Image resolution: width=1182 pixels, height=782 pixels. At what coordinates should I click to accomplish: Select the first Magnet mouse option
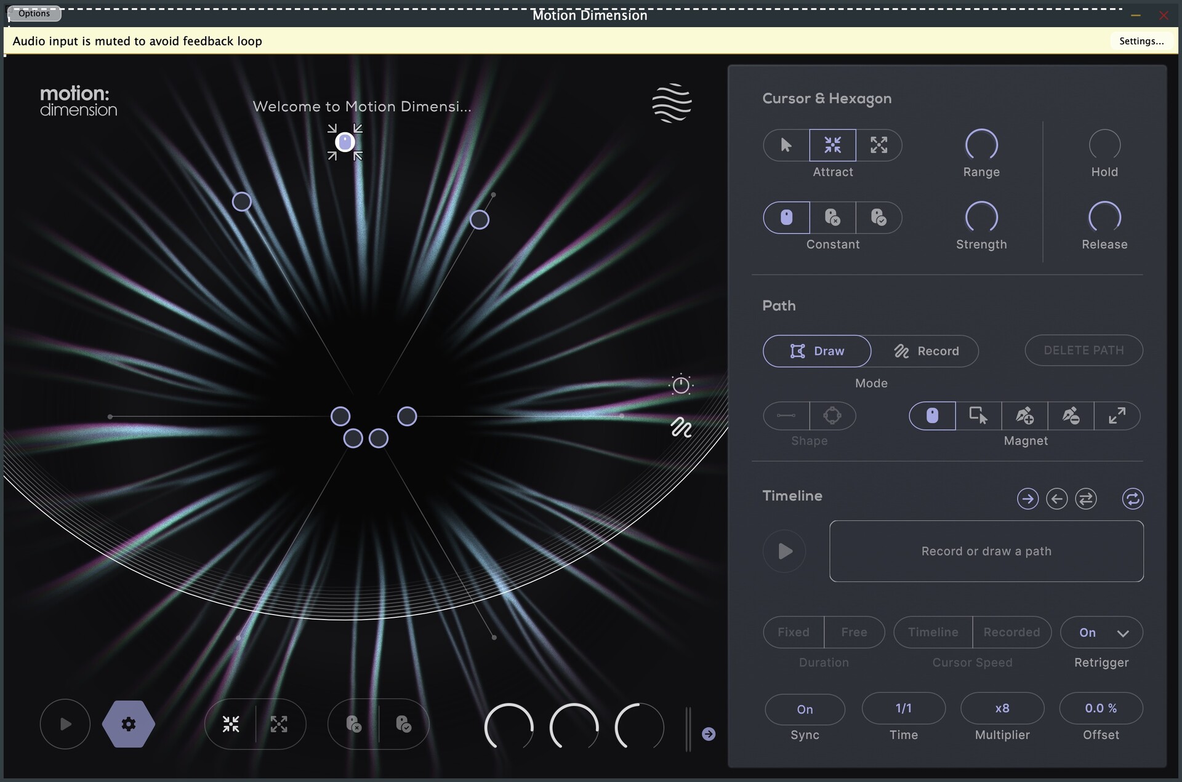932,415
